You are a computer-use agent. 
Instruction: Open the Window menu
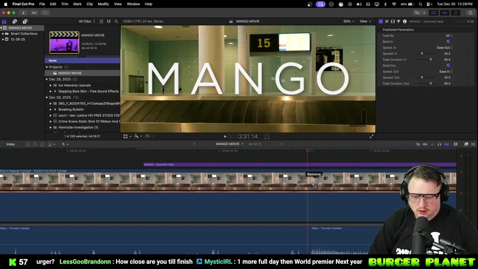(133, 4)
